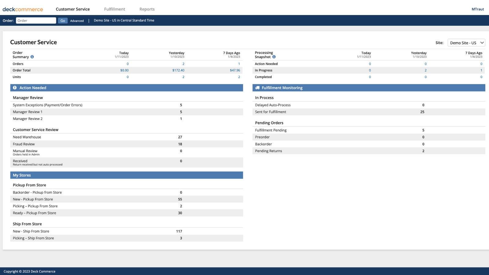Image resolution: width=489 pixels, height=275 pixels.
Task: Open the MTraut user account link
Action: click(x=477, y=9)
